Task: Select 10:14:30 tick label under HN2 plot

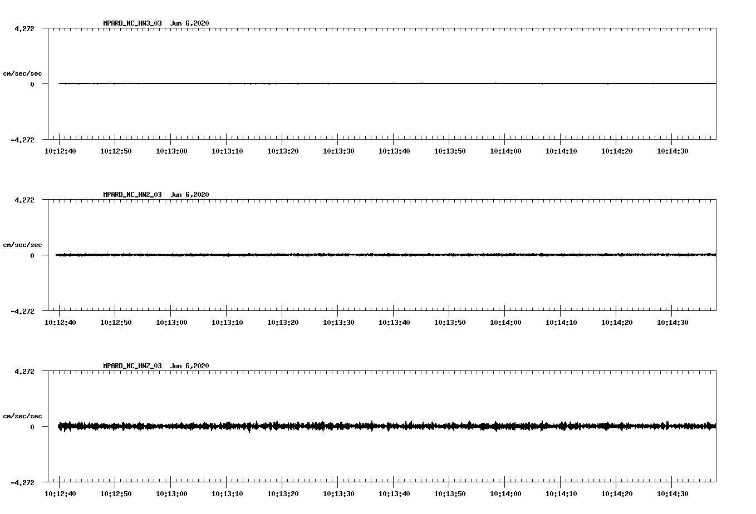Action: (672, 323)
